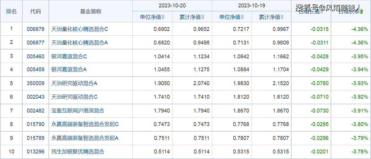Image resolution: width=371 pixels, height=159 pixels.
Task: Open fund code 002482
Action: pyautogui.click(x=36, y=111)
